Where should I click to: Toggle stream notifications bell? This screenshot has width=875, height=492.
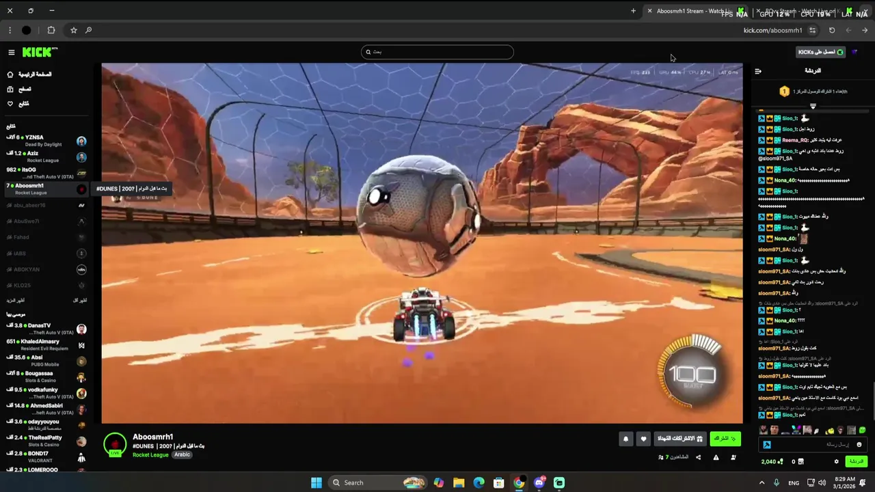click(x=625, y=439)
